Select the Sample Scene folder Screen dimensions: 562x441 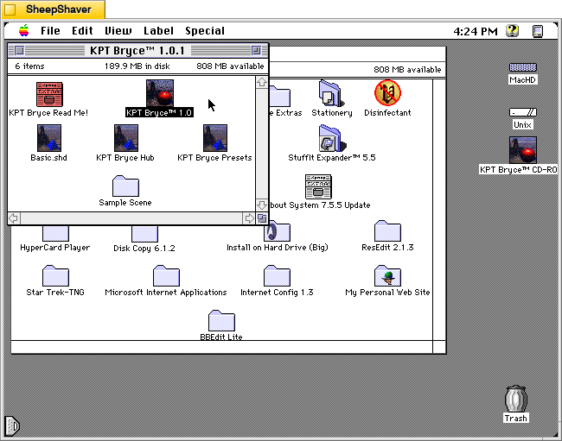(x=125, y=186)
